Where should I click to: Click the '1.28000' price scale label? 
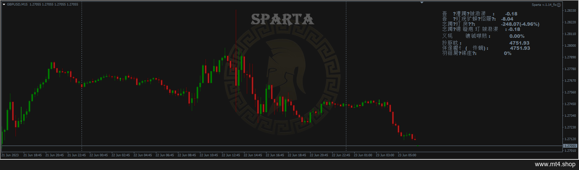[x=570, y=46]
